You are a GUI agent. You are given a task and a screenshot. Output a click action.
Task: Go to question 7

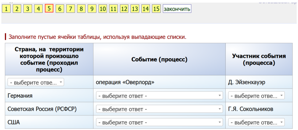[70, 9]
